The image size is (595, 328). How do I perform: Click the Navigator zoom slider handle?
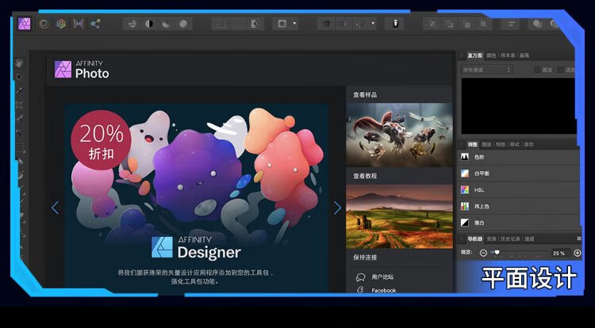[x=497, y=253]
